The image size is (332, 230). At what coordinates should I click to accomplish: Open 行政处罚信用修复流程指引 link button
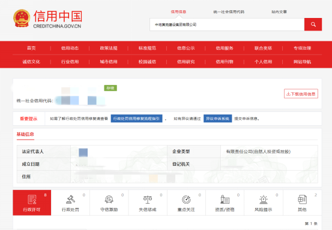click(x=136, y=119)
